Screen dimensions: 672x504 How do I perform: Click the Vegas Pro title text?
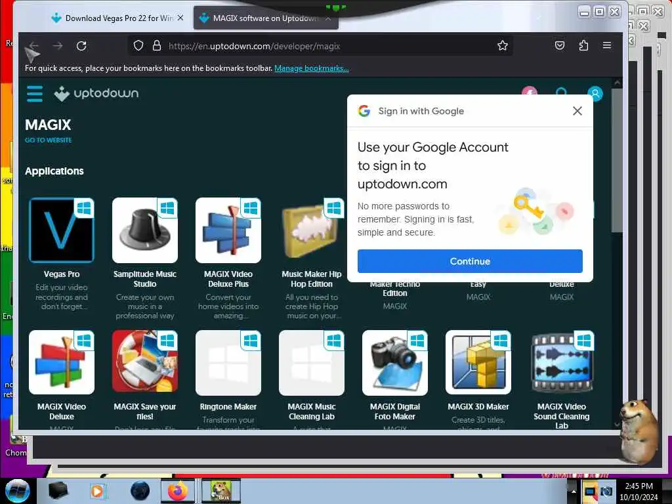61,274
